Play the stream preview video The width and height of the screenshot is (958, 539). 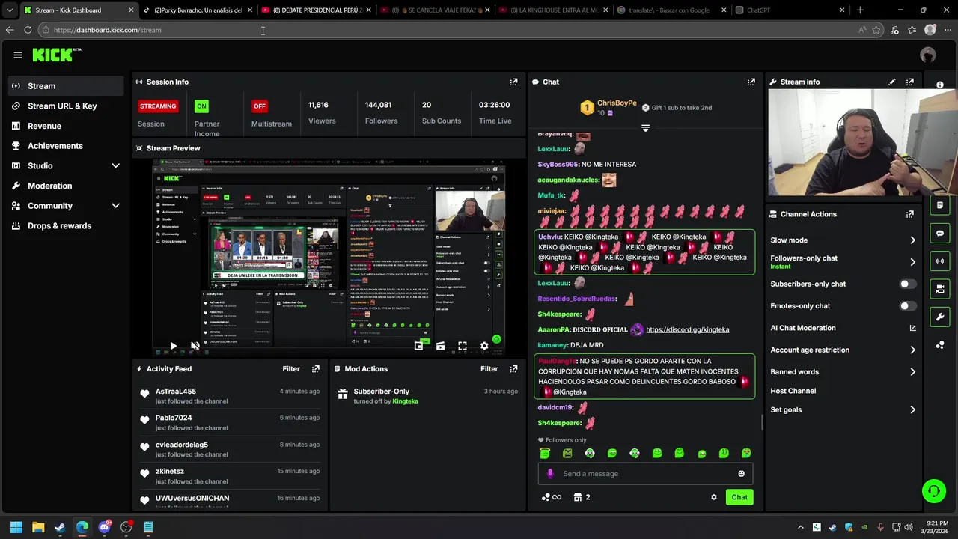tap(173, 346)
